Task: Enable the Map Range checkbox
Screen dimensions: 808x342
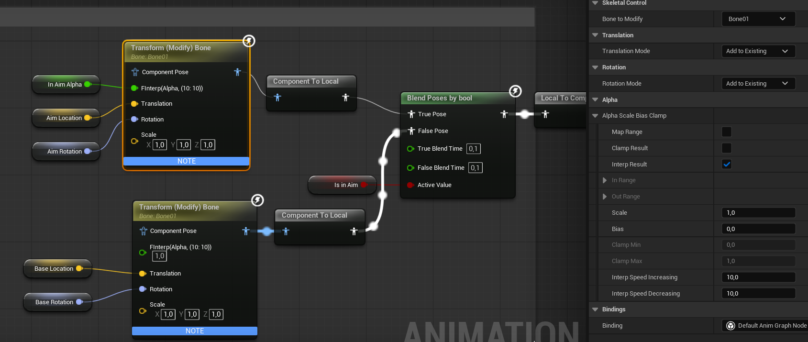Action: pyautogui.click(x=726, y=132)
